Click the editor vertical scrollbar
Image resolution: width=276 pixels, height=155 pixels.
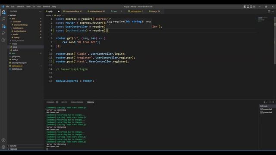pos(275,40)
